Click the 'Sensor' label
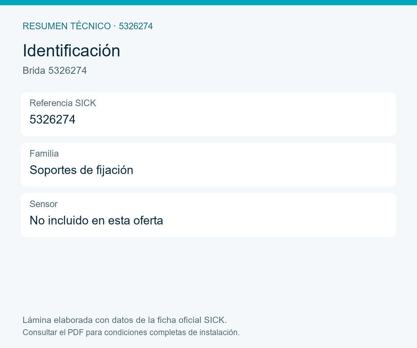Screen dimensions: 417x348 pos(43,204)
